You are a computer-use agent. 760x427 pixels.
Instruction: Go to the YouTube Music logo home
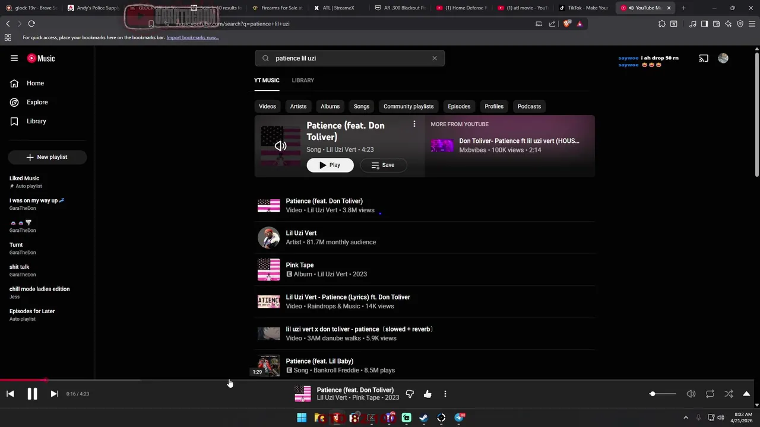click(41, 58)
